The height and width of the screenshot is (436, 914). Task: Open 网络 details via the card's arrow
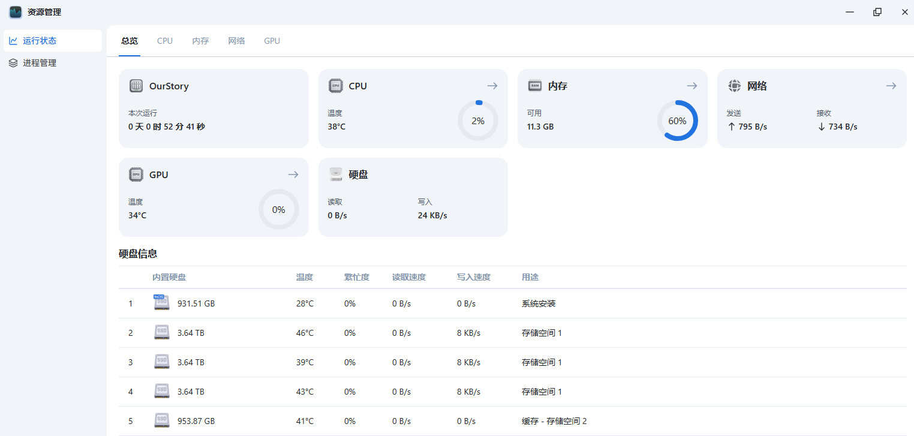tap(891, 86)
